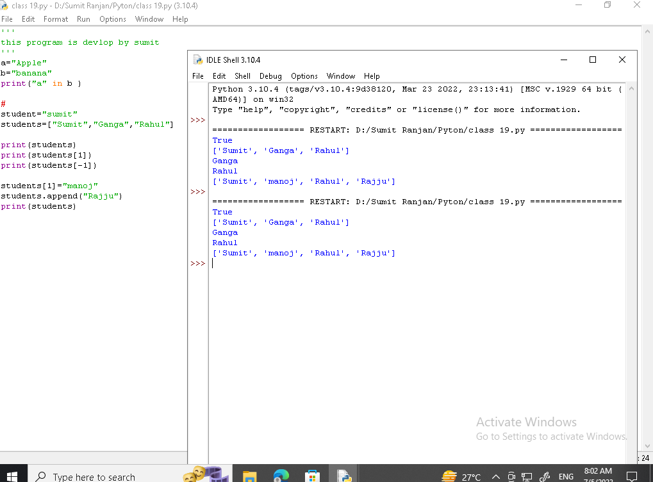The image size is (653, 482).
Task: Click the ENG language indicator
Action: [566, 476]
